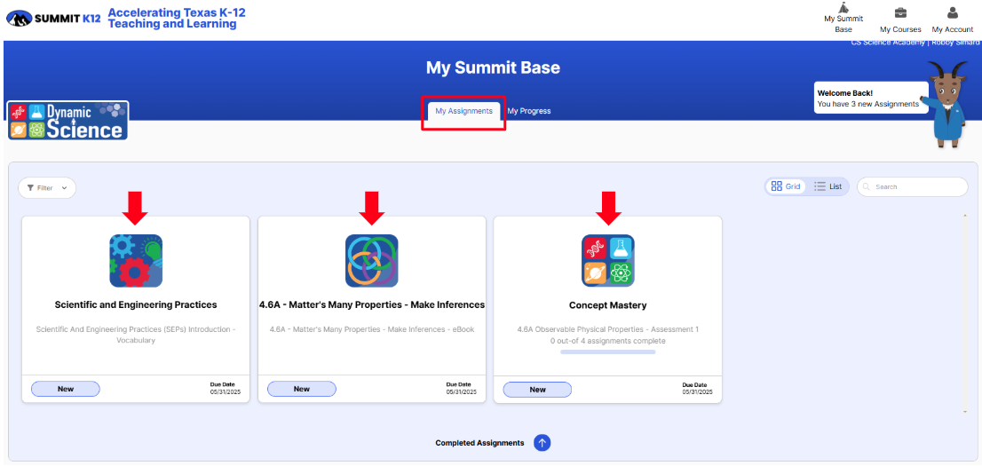Click the assignments Search field
The height and width of the screenshot is (466, 982).
913,186
